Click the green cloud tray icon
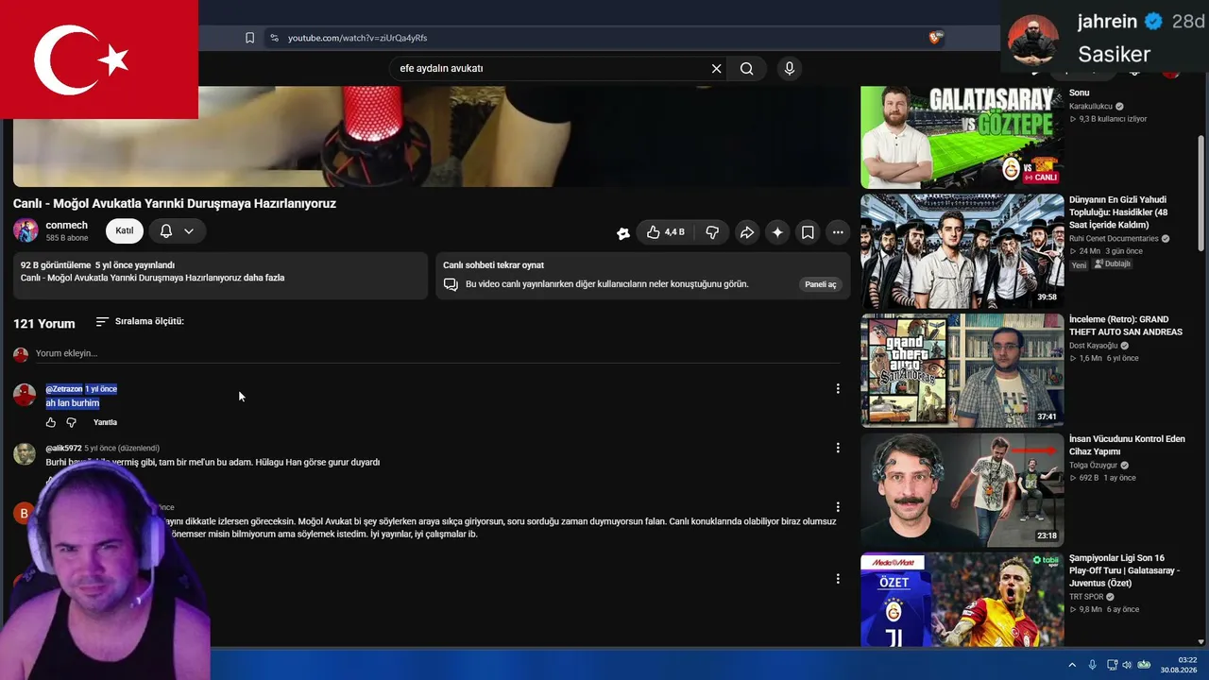 click(1144, 665)
